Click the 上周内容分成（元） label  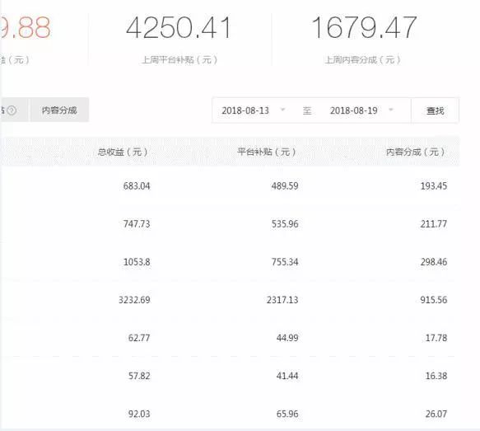point(362,59)
